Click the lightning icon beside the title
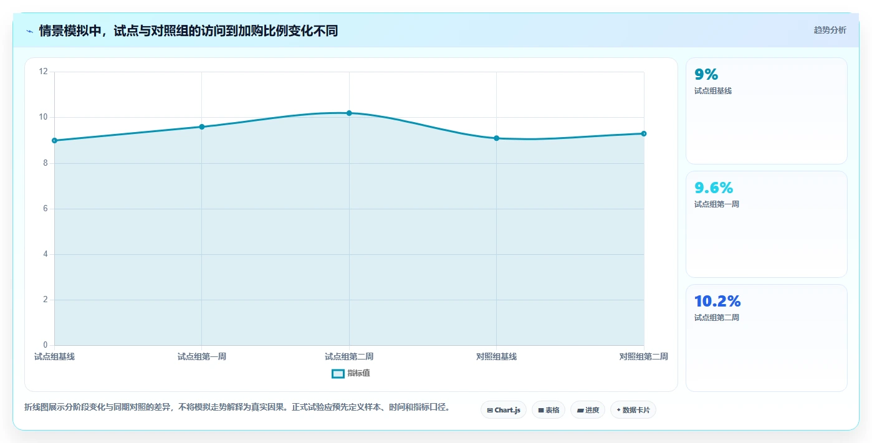Image resolution: width=872 pixels, height=443 pixels. click(30, 31)
